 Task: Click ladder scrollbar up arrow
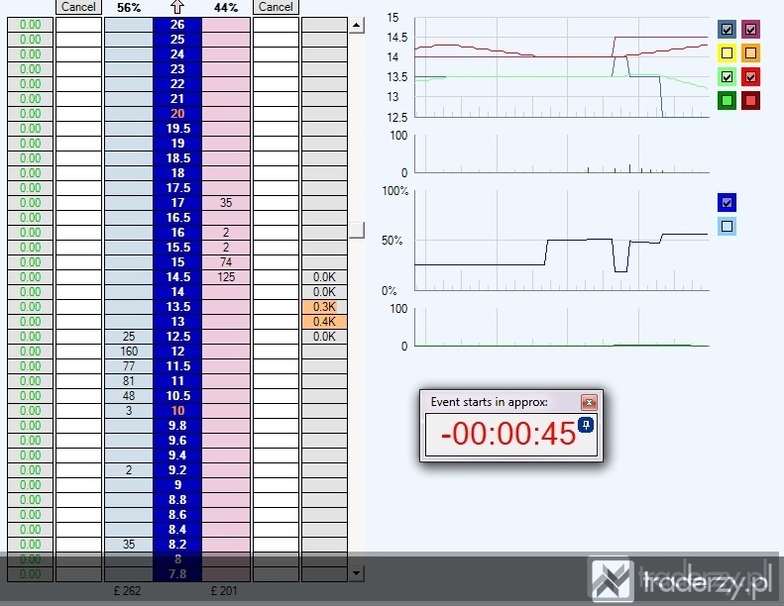pyautogui.click(x=356, y=25)
